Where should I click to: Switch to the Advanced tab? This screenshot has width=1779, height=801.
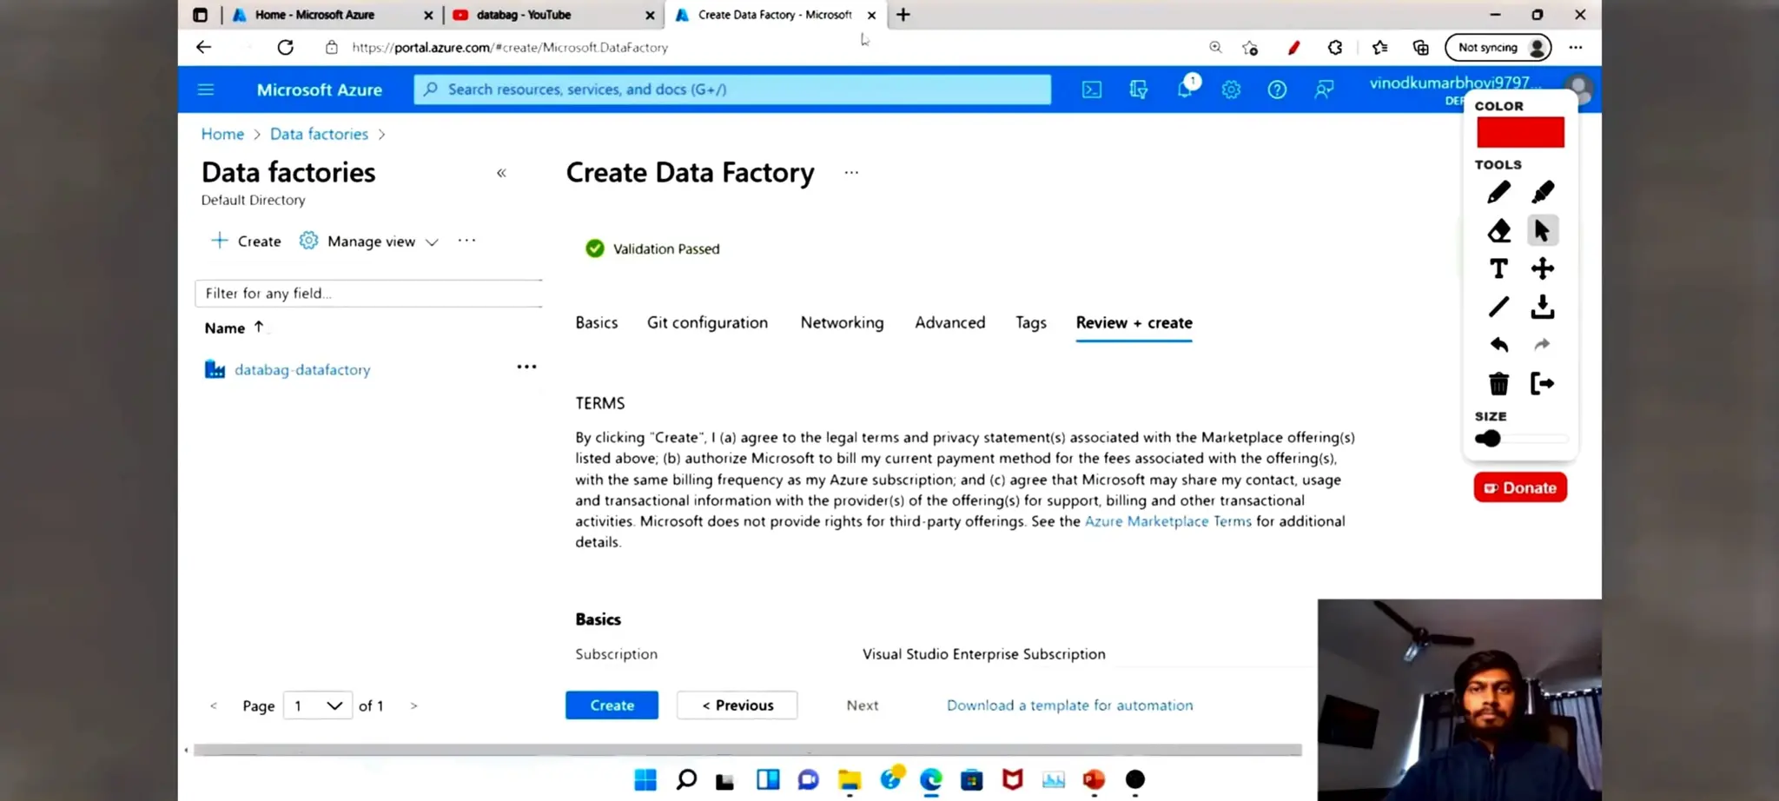[949, 322]
